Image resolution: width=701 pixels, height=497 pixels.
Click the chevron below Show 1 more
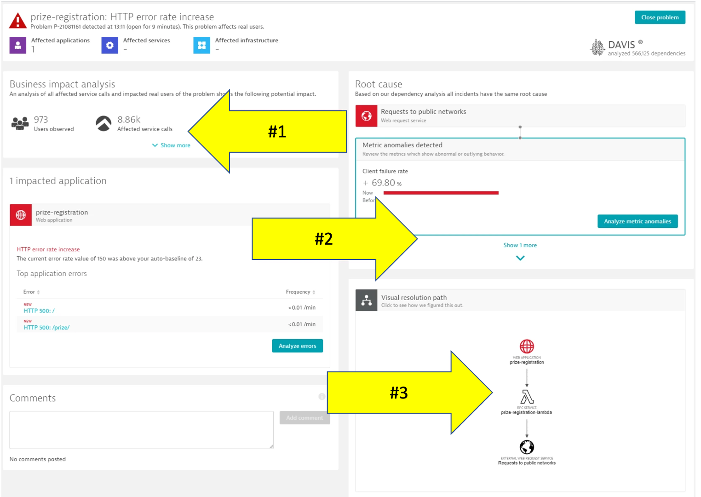520,258
